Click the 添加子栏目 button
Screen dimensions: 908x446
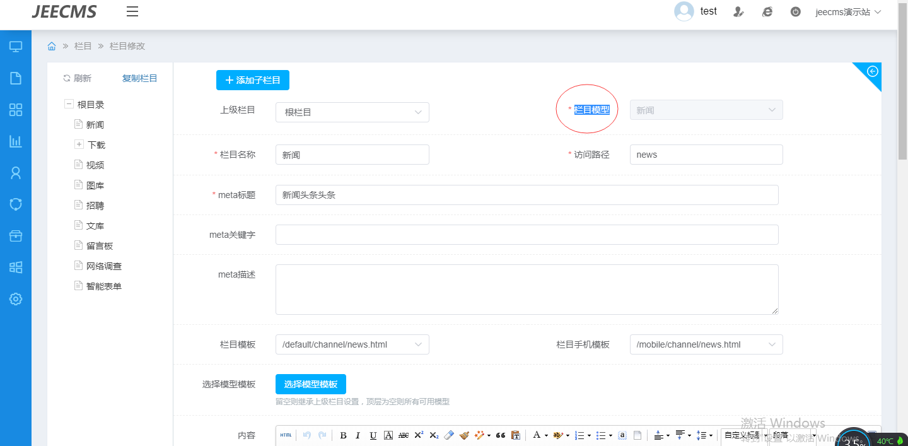click(x=253, y=80)
